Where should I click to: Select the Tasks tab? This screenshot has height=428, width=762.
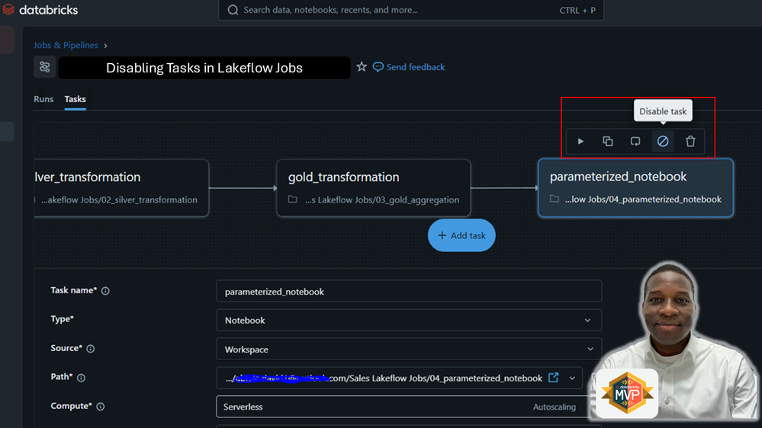(76, 99)
